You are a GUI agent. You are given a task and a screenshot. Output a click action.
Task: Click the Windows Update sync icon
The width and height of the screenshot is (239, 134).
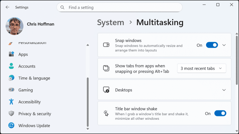click(x=12, y=126)
